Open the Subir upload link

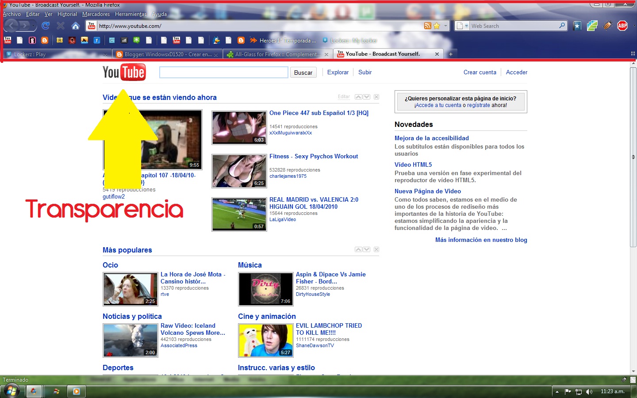365,72
